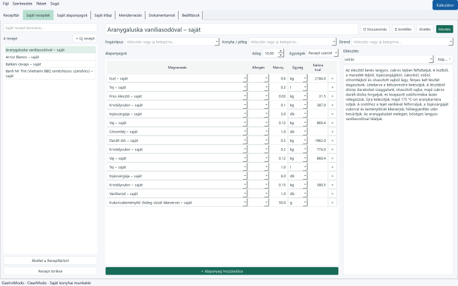Delete the Vaniliarúd – saját row

coord(332,194)
